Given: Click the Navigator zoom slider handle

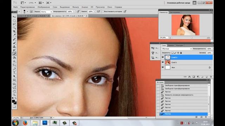Looking at the screenshot, I should [x=192, y=38].
